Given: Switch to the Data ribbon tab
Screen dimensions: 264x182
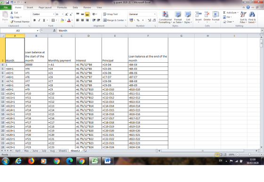Looking at the screenshot, I should tap(75, 8).
